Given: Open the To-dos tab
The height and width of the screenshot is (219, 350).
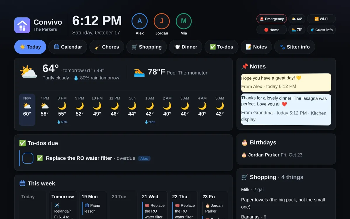Looking at the screenshot, I should click(221, 47).
